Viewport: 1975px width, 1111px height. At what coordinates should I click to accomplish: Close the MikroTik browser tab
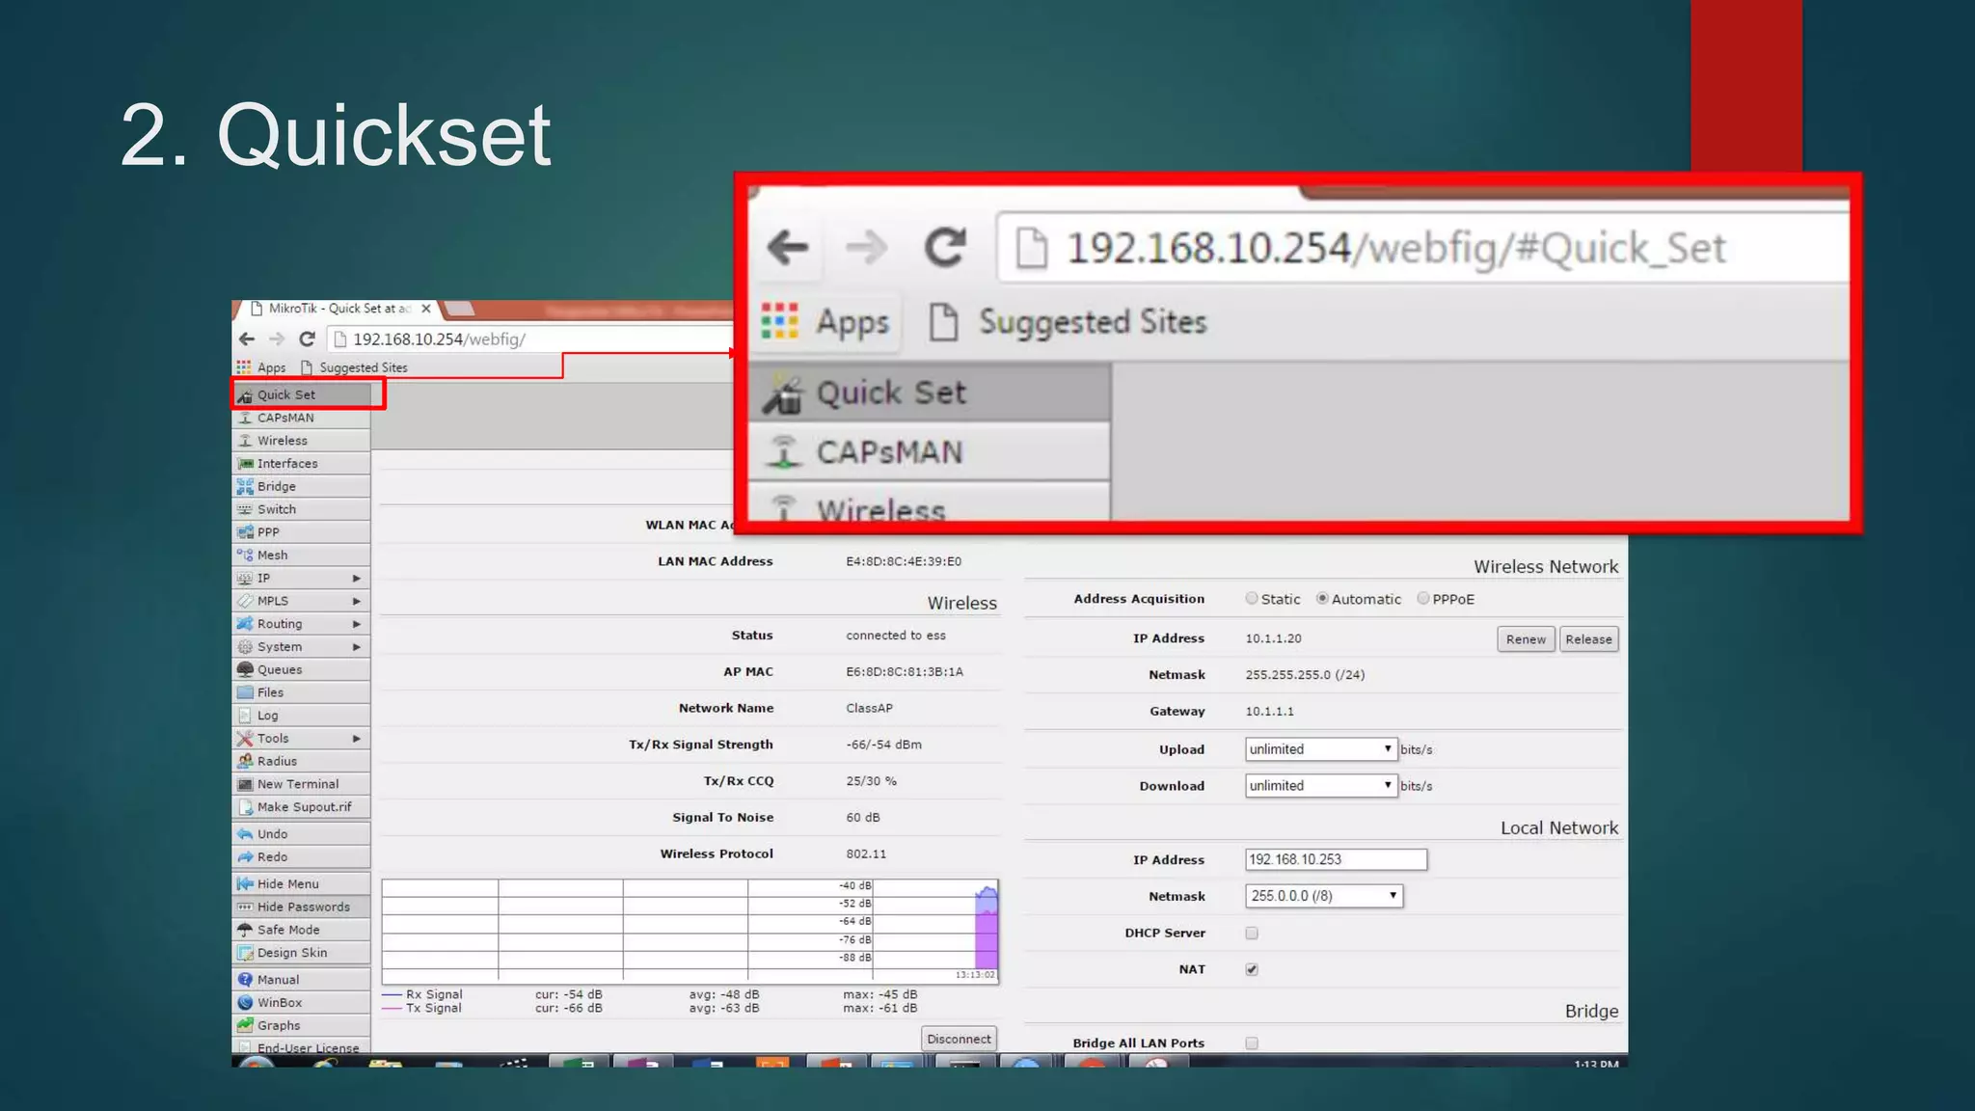[426, 309]
